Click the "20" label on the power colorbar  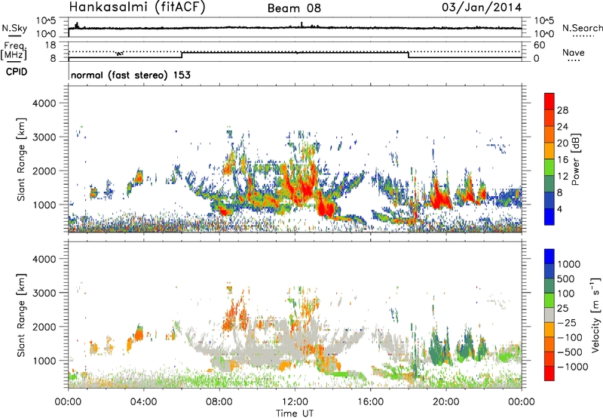562,143
